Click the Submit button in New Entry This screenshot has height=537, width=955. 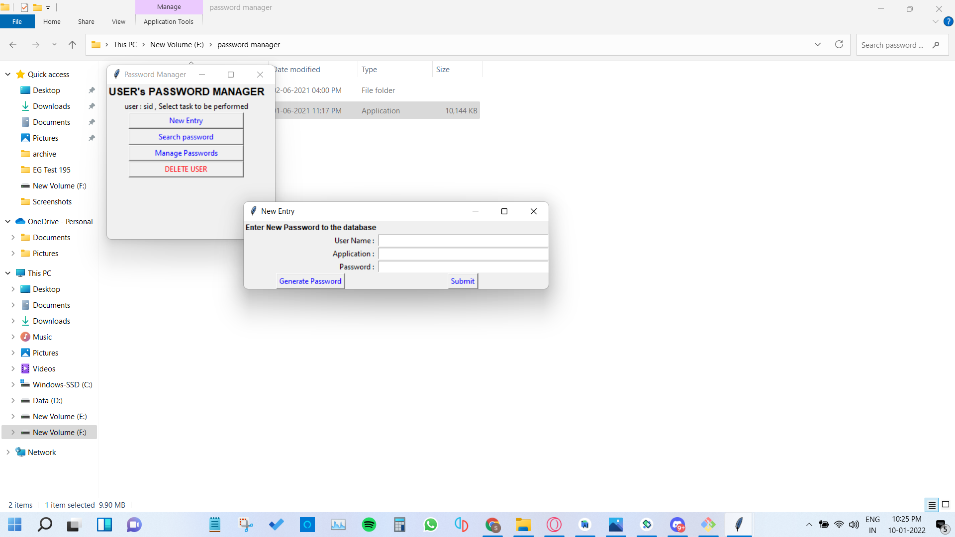pyautogui.click(x=463, y=281)
